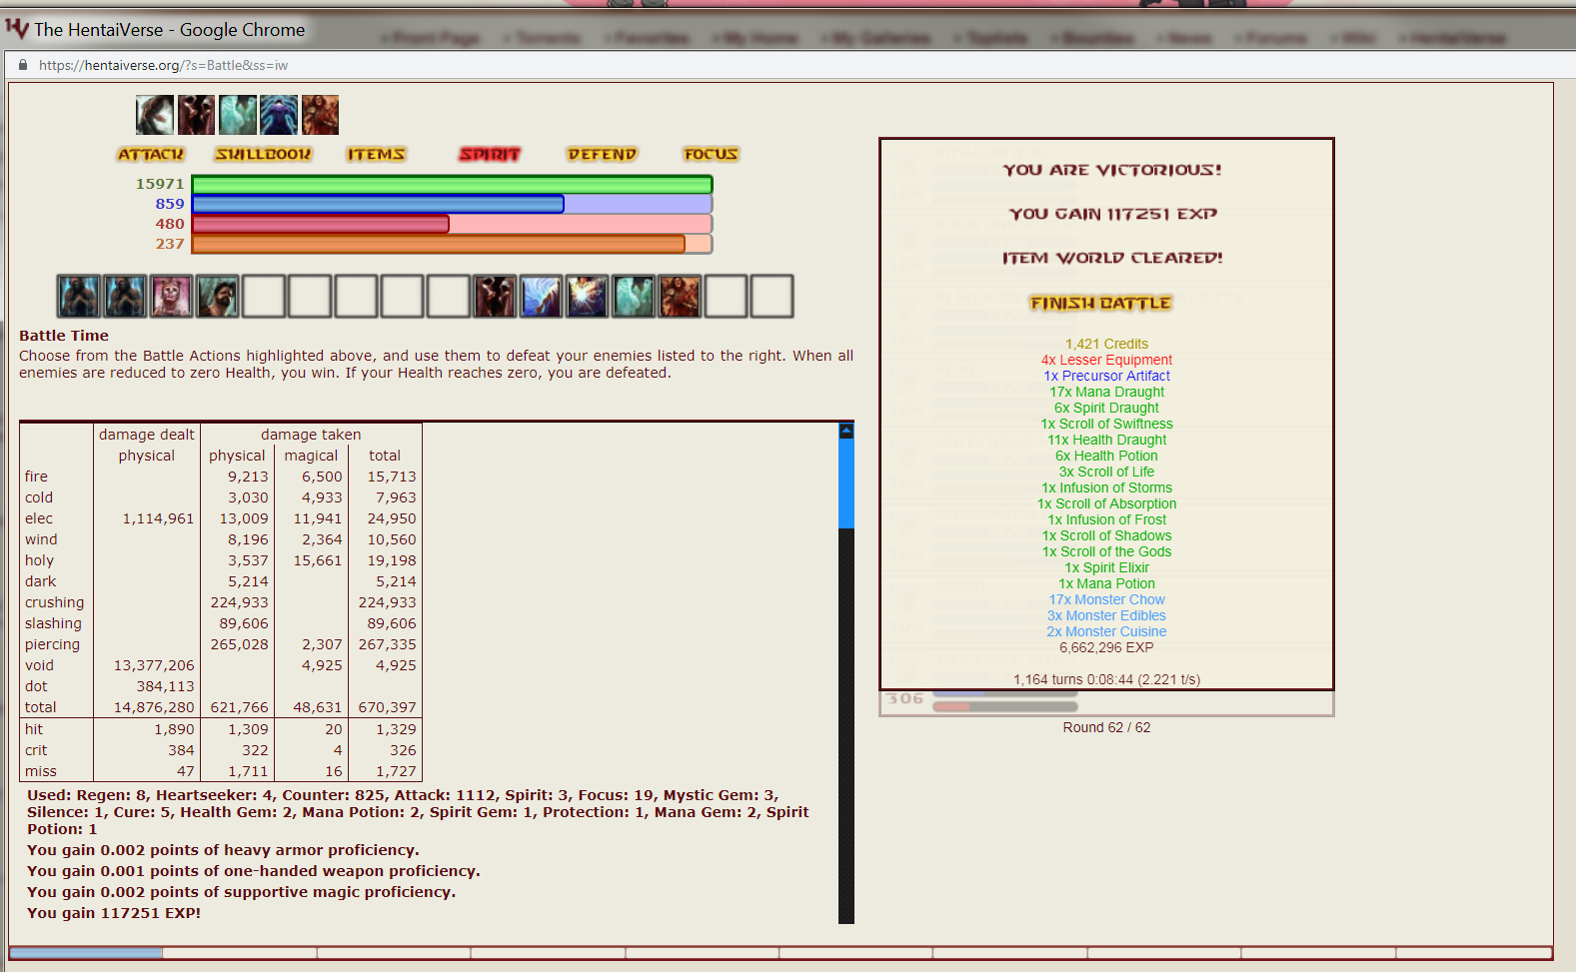The image size is (1576, 972).
Task: Use the explosion spark quickbar skill
Action: tap(587, 297)
